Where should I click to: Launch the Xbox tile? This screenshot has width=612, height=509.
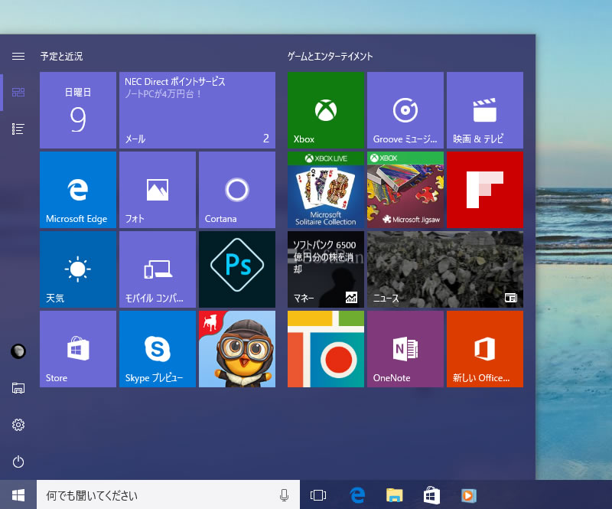(x=326, y=110)
